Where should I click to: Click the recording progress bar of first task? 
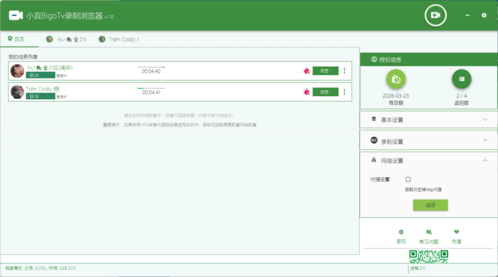point(151,67)
